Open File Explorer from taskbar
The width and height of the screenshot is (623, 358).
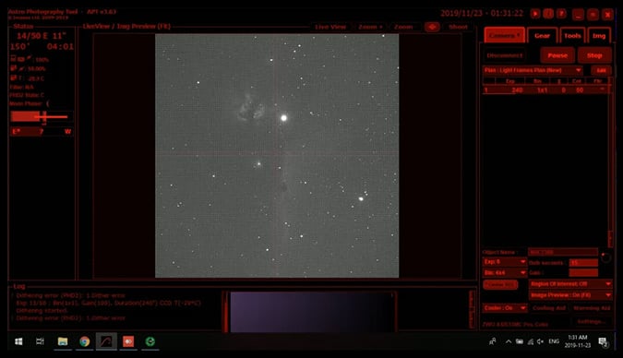[x=63, y=341]
